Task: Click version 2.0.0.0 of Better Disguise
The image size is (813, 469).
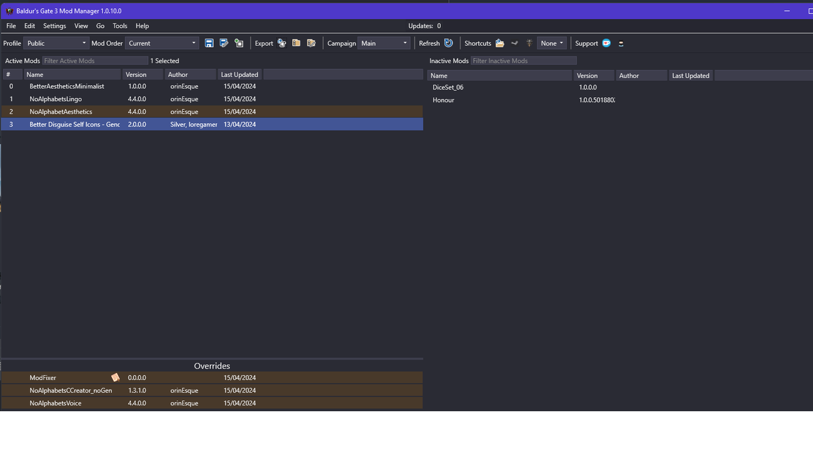Action: click(137, 125)
